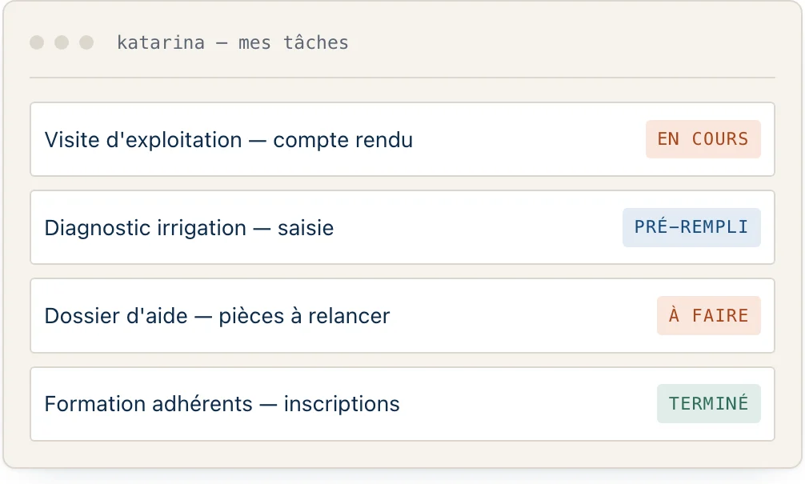Click the first window control dot
805x484 pixels.
click(x=37, y=42)
